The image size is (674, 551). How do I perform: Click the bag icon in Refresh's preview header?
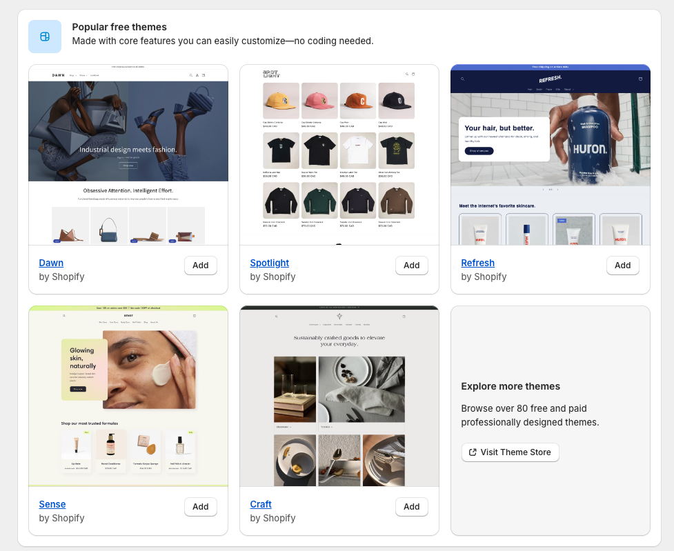pos(640,79)
